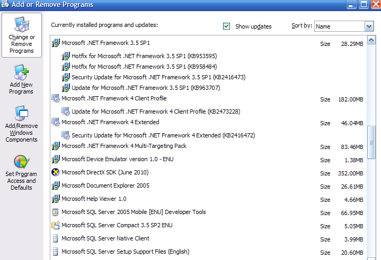Select Microsoft SQL Server Compact 3.5 SP2 ENU
Screen dimensions: 381x260
click(117, 225)
